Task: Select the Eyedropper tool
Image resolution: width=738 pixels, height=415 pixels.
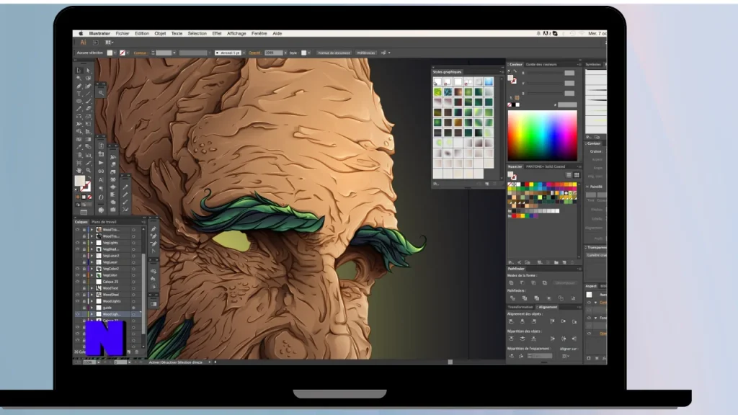Action: tap(79, 147)
